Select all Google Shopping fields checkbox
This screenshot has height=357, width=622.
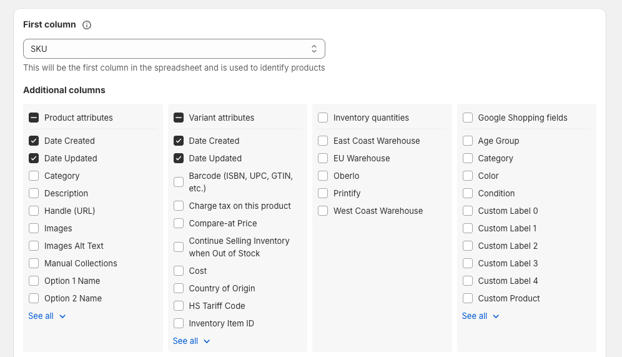pos(468,118)
